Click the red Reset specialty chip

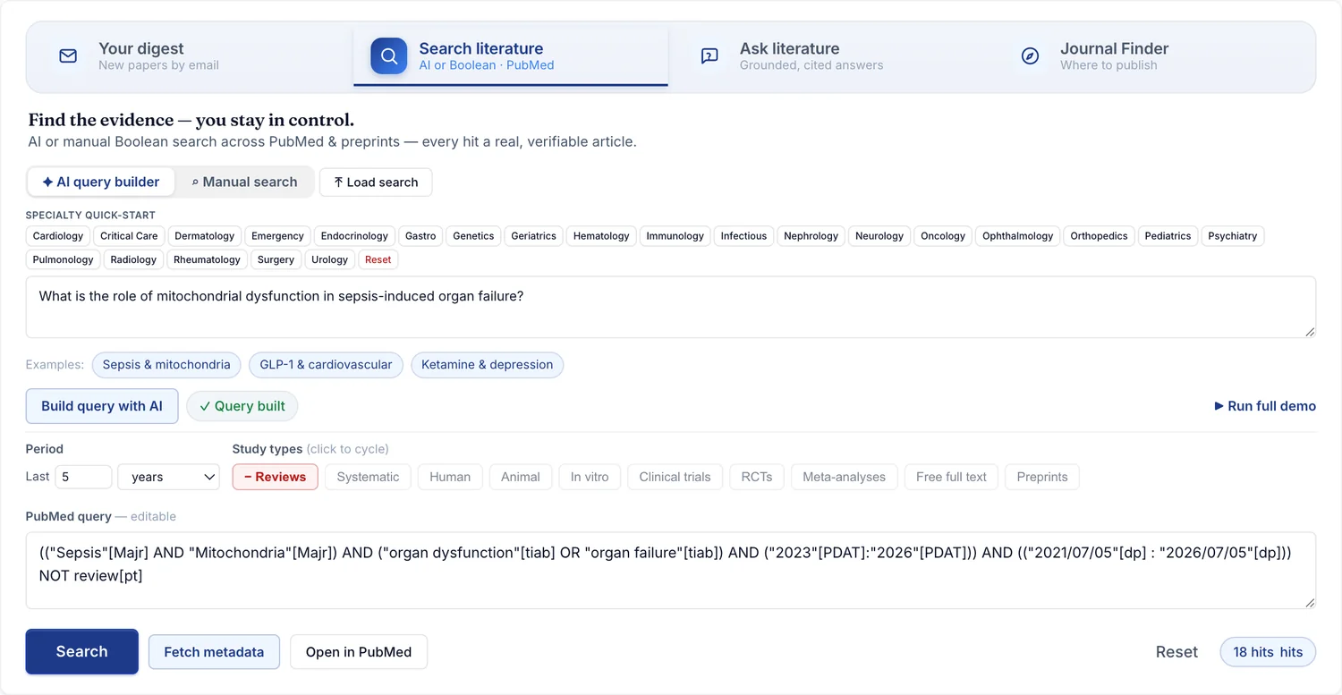[378, 259]
